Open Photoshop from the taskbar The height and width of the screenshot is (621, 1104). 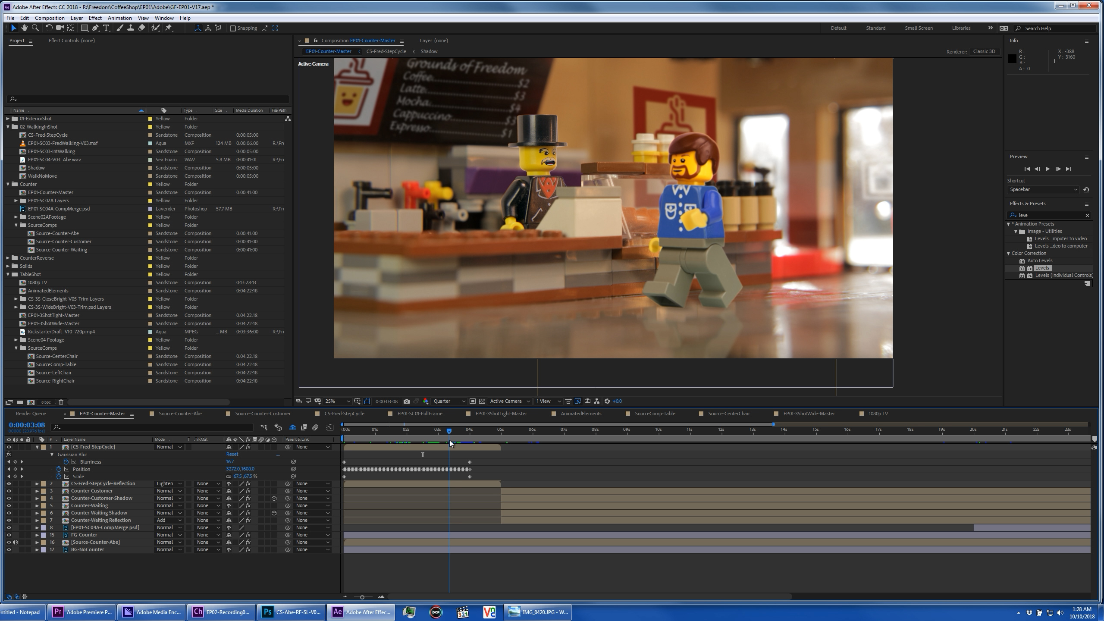[292, 612]
